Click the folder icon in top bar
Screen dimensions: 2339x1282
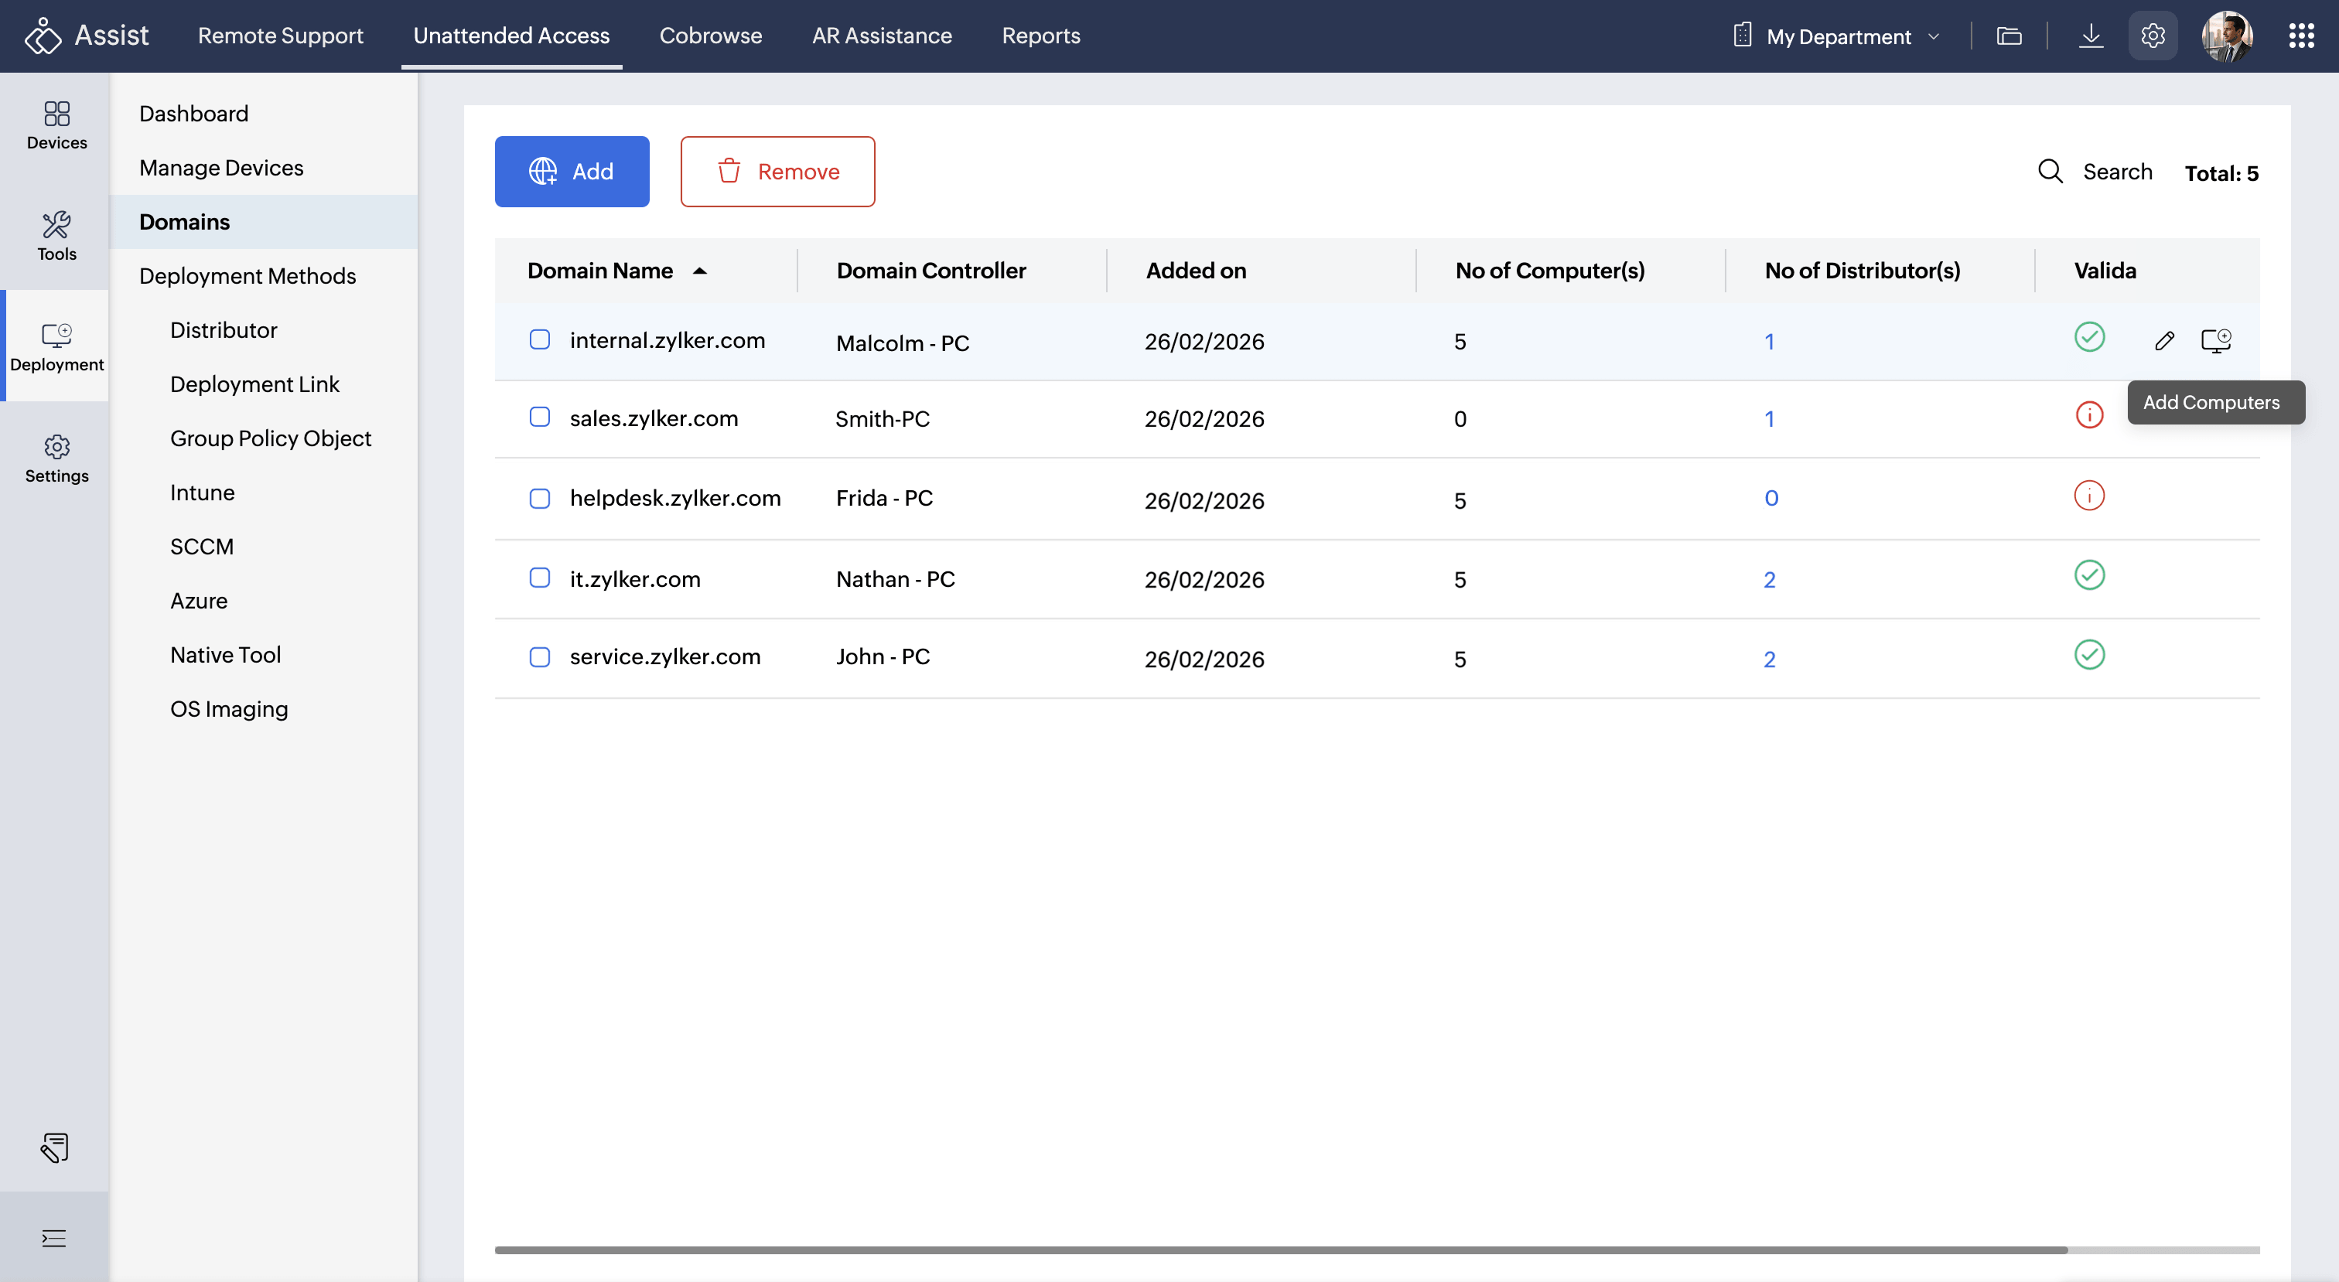tap(2009, 36)
